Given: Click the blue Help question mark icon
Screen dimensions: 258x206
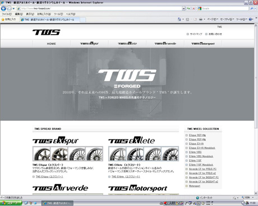Looking at the screenshot, I should tap(250, 19).
